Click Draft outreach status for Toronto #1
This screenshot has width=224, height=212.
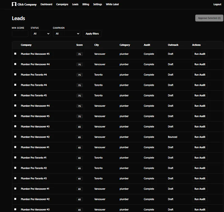click(171, 158)
